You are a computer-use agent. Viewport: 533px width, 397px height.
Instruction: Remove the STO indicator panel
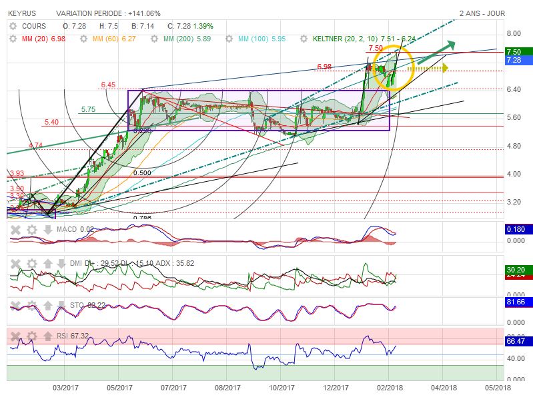tap(15, 305)
